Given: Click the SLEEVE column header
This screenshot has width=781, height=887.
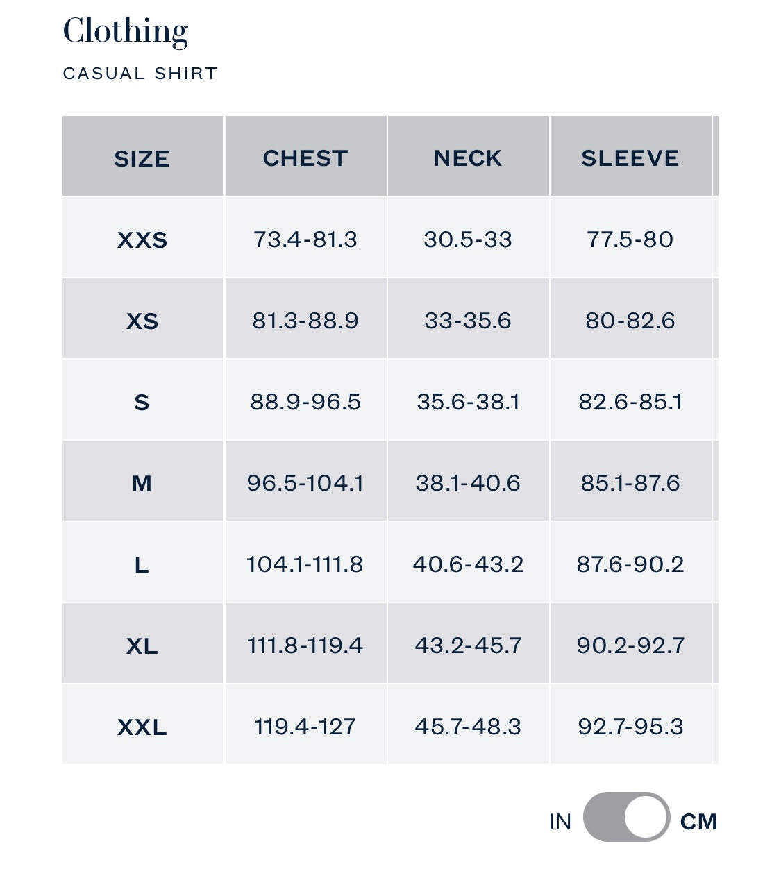Looking at the screenshot, I should [x=630, y=158].
